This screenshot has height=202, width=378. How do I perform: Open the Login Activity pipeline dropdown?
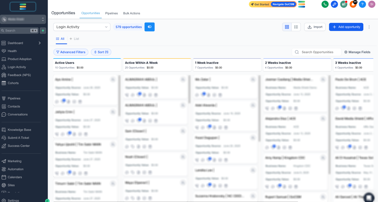[x=82, y=27]
